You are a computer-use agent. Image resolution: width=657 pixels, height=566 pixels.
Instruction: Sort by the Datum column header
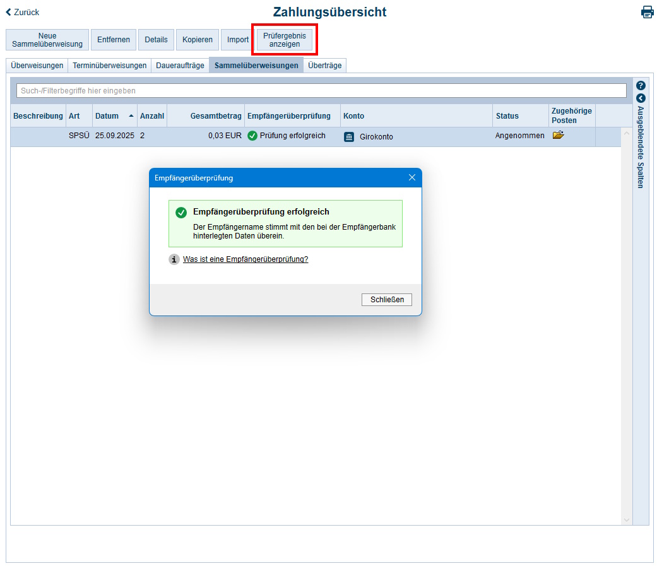(x=107, y=116)
